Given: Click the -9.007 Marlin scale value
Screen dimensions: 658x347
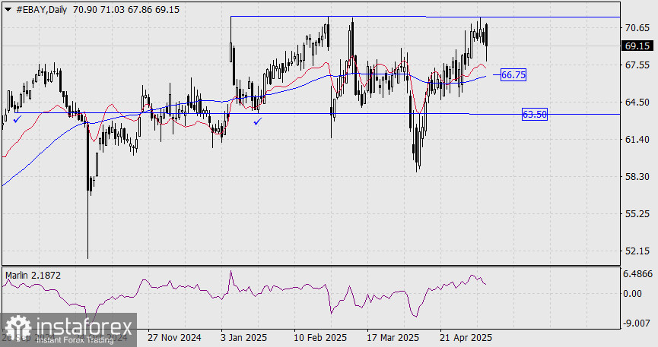Looking at the screenshot, I should coord(636,323).
